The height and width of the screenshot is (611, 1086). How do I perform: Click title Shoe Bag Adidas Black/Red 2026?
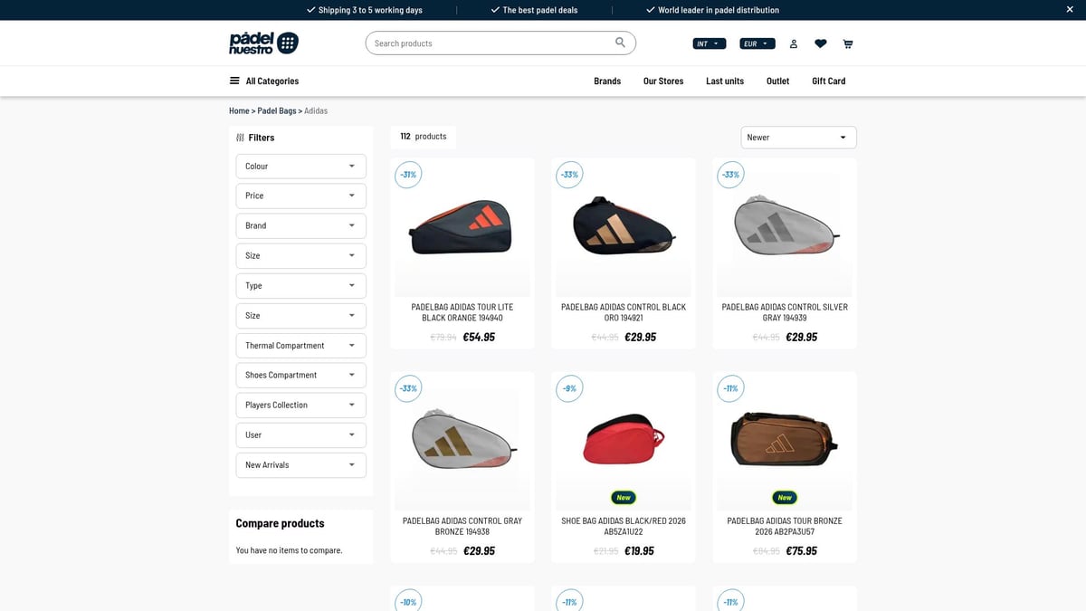pyautogui.click(x=624, y=526)
